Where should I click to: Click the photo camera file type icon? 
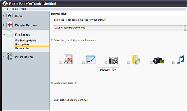[114, 60]
